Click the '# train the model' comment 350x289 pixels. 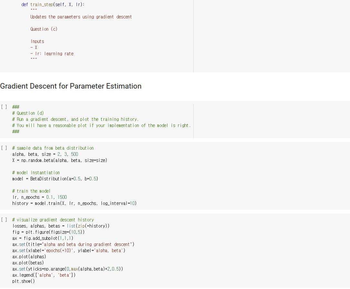pyautogui.click(x=31, y=191)
